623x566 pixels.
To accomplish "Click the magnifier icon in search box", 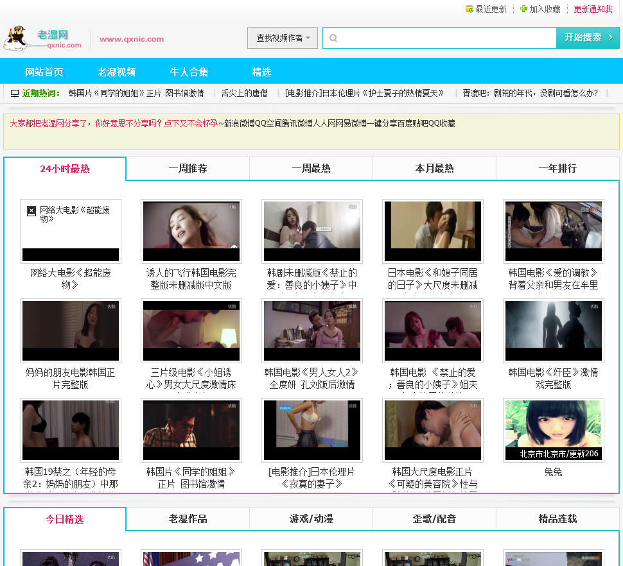I will (333, 38).
